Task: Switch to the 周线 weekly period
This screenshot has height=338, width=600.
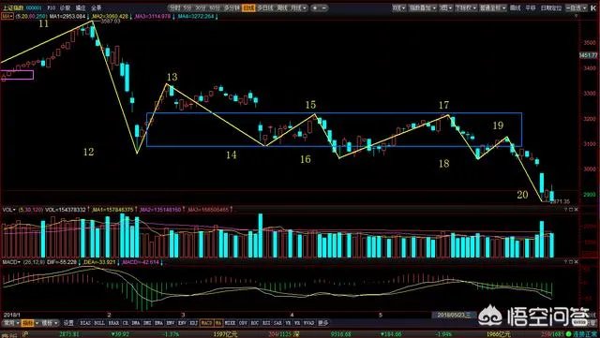Action: point(282,7)
